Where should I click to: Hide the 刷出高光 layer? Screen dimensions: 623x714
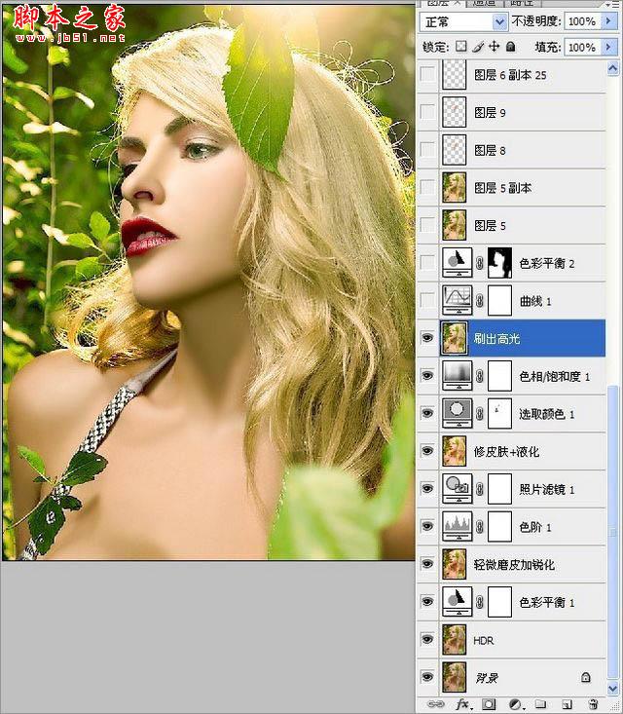point(427,338)
